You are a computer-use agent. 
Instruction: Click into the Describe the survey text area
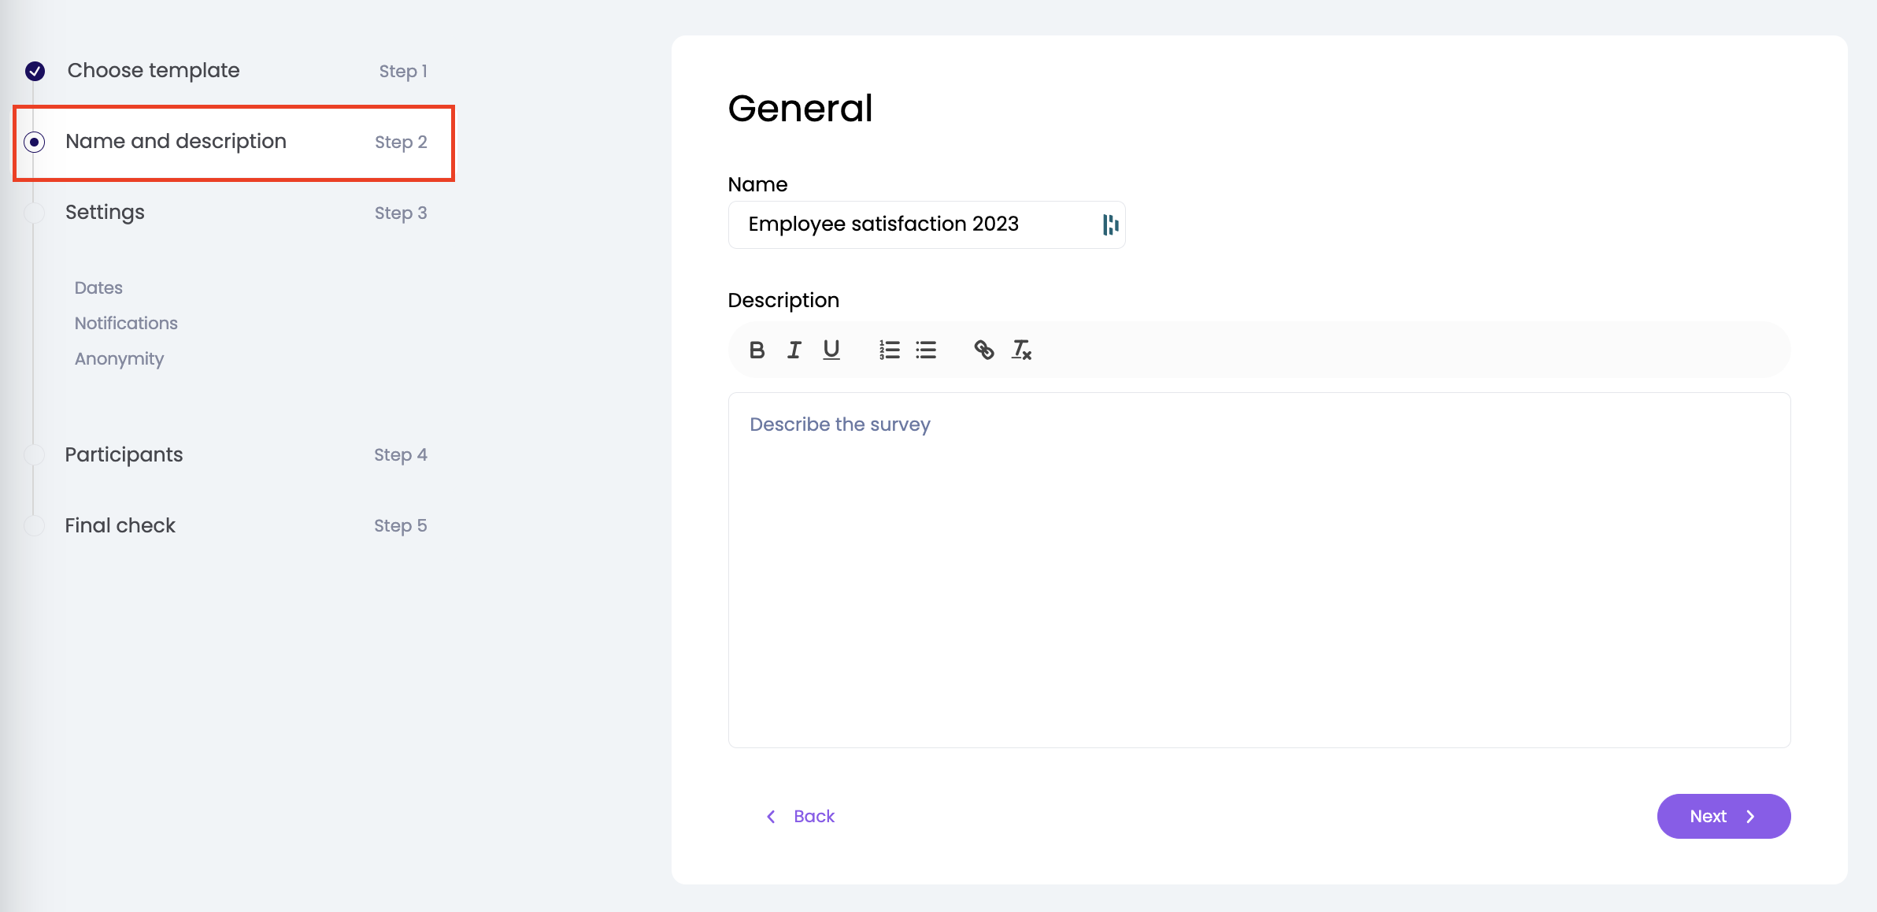coord(1258,569)
